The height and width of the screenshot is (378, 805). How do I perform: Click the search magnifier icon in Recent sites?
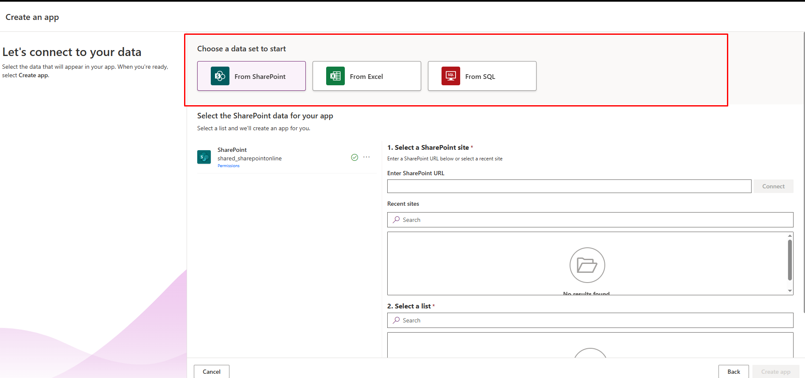[x=396, y=220]
